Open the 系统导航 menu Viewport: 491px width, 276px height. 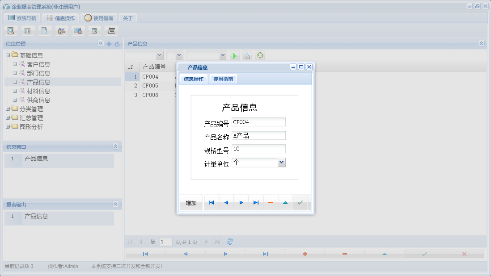(x=21, y=18)
